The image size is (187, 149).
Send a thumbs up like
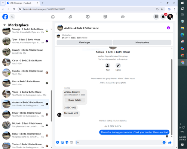point(170,142)
